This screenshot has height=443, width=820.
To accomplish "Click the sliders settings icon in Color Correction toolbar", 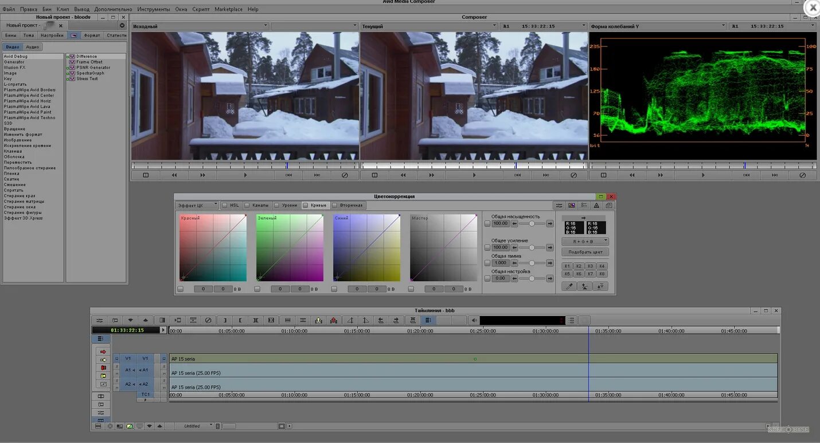I will (559, 205).
